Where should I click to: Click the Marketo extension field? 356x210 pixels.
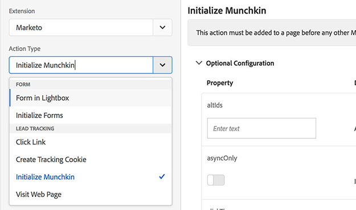coord(81,27)
